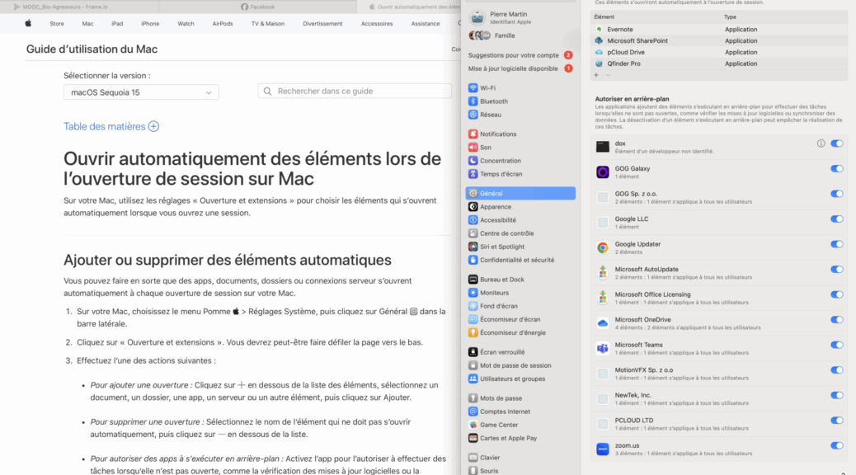Open macOS Sequoia 15 version dropdown

[141, 92]
